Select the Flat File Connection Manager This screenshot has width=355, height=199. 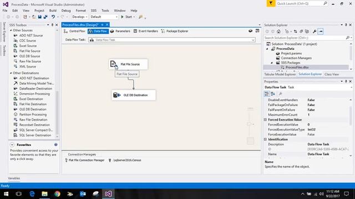85,160
